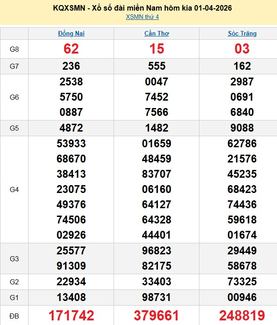Click Đồng Nai G3 number 91309
This screenshot has height=325, width=277.
coord(71,266)
